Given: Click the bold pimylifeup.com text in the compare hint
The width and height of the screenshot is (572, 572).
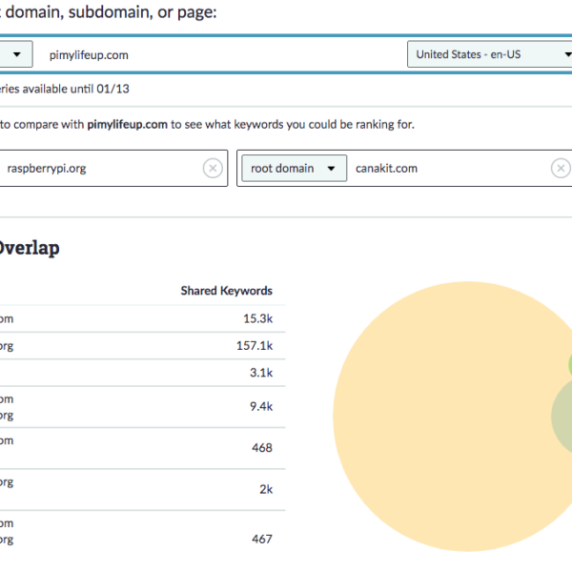Looking at the screenshot, I should click(129, 124).
